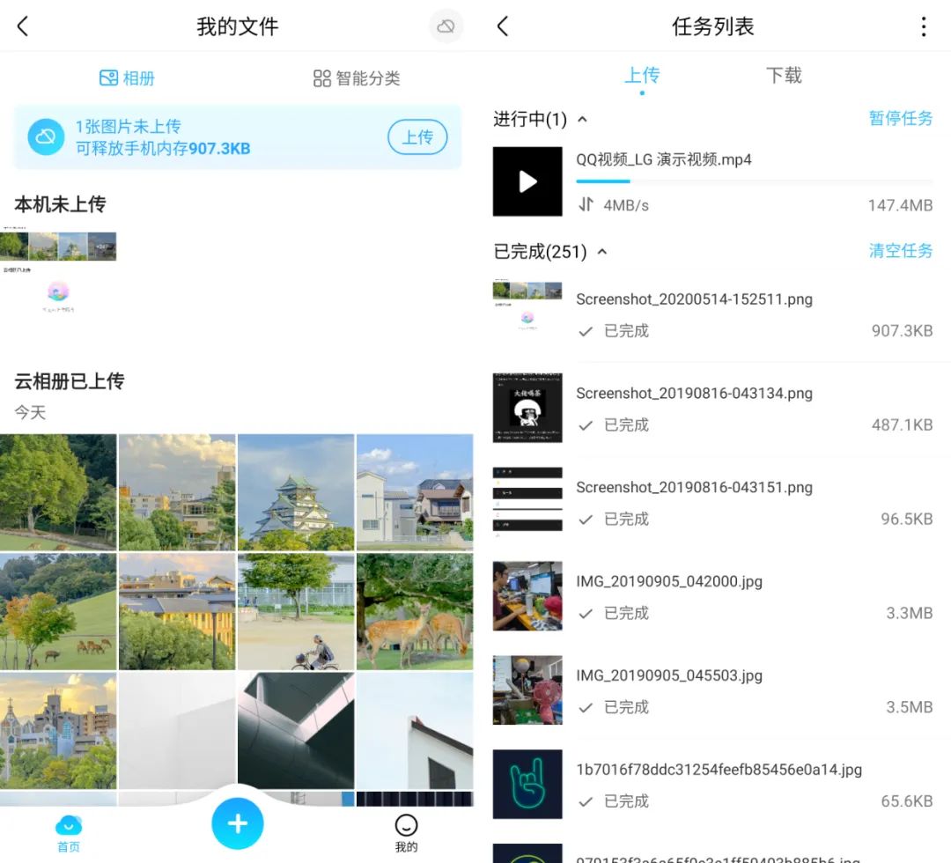Tap 清空任务 to clear completed tasks
Image resolution: width=951 pixels, height=863 pixels.
(900, 250)
